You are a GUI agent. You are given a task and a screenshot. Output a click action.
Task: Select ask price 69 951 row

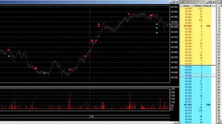tap(196, 23)
